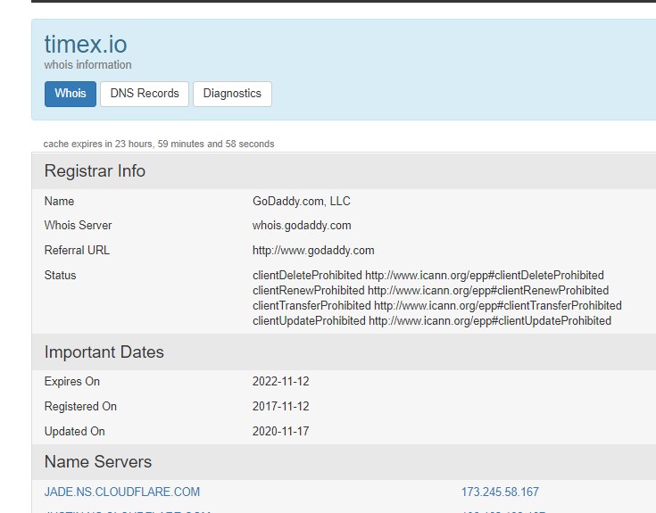Select the Whois tab button

pyautogui.click(x=71, y=94)
